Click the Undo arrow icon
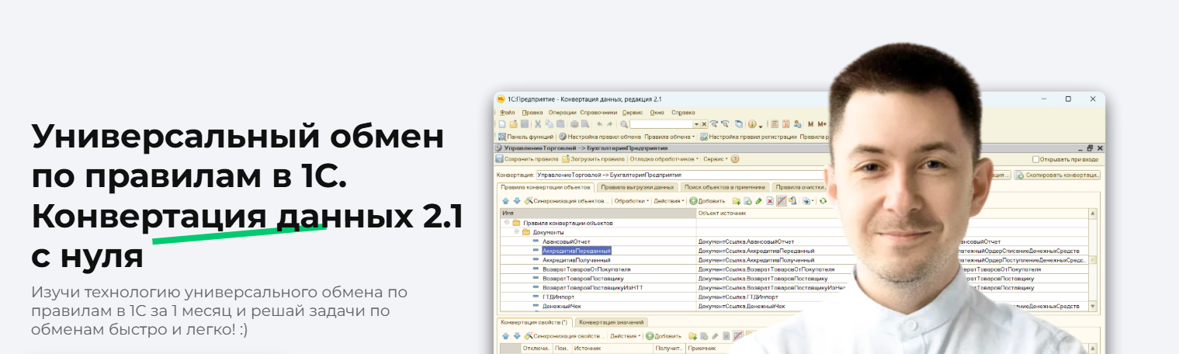 point(599,124)
